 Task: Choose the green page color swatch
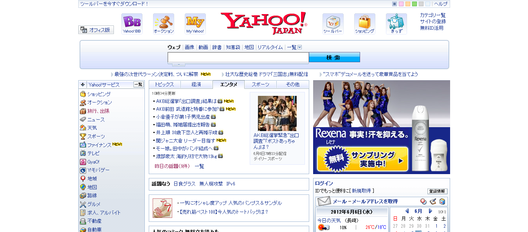coord(414,4)
